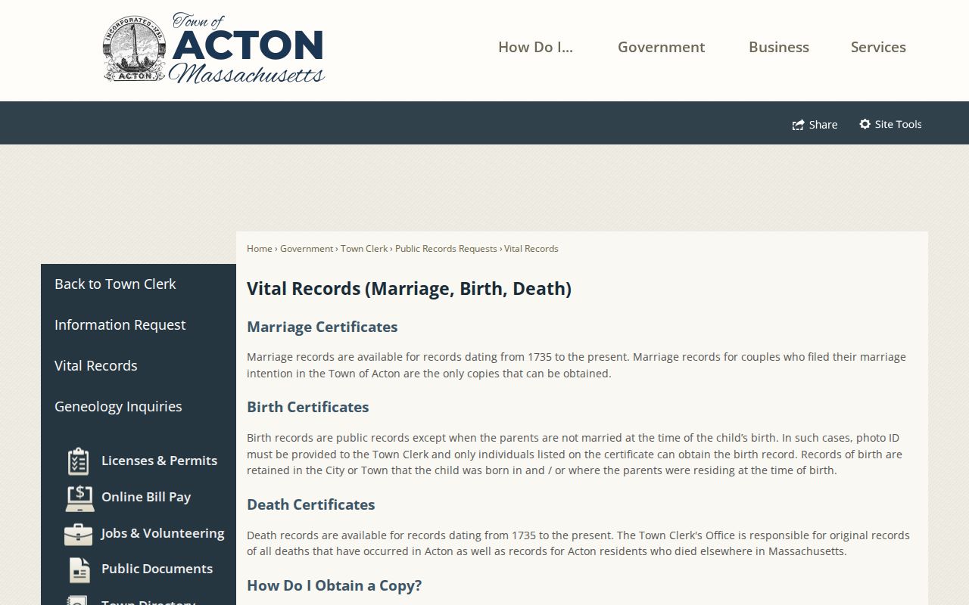Click the Vital Records (Marriage, Birth, Death) title
This screenshot has height=605, width=969.
409,289
